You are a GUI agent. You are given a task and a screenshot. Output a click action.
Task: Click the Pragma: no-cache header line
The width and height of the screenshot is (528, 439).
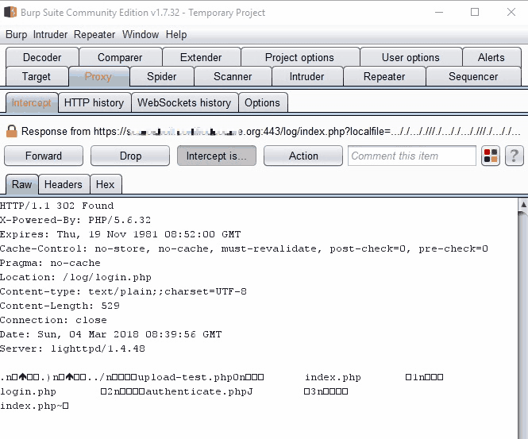click(50, 263)
